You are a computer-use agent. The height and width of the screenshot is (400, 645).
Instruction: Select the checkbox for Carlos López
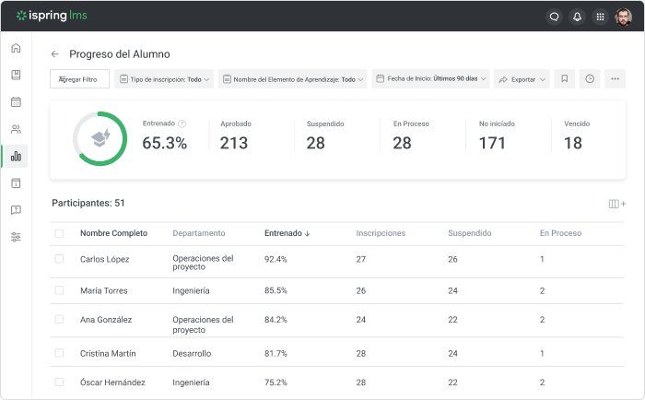pyautogui.click(x=59, y=259)
